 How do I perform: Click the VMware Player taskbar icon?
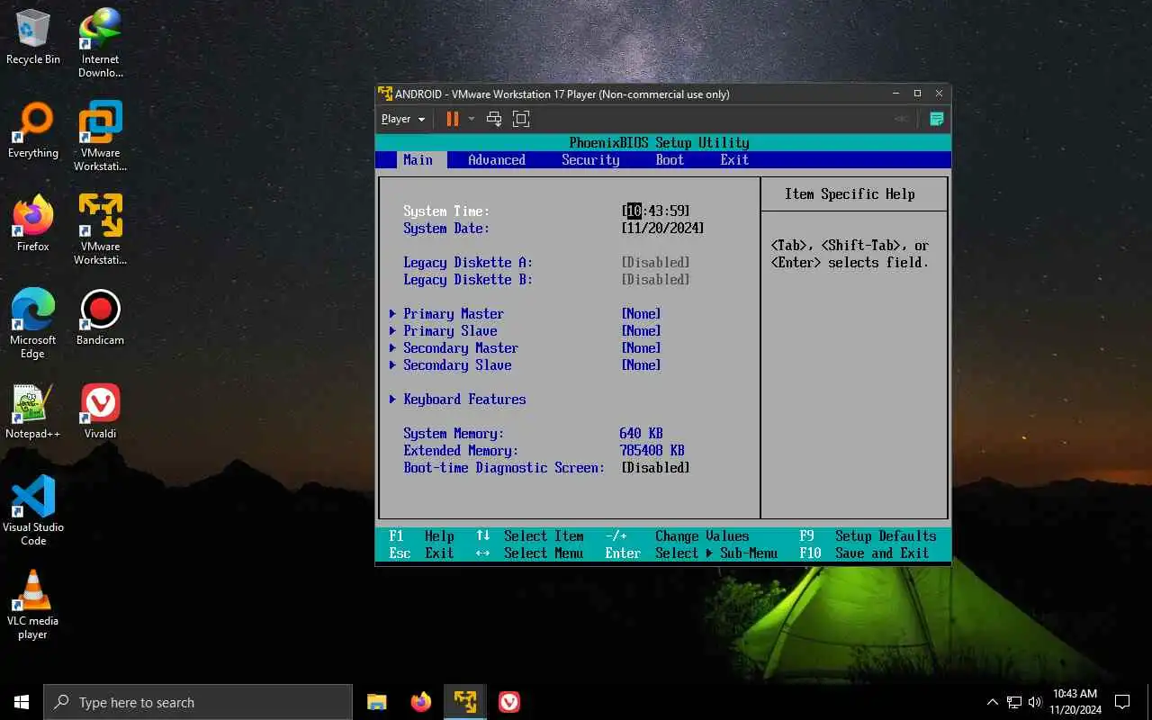(465, 702)
